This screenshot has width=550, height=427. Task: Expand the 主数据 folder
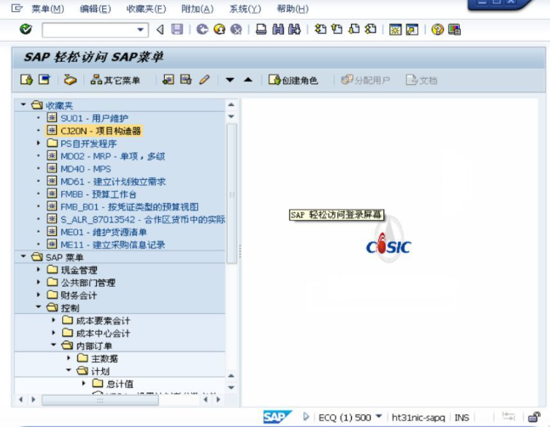click(x=69, y=357)
